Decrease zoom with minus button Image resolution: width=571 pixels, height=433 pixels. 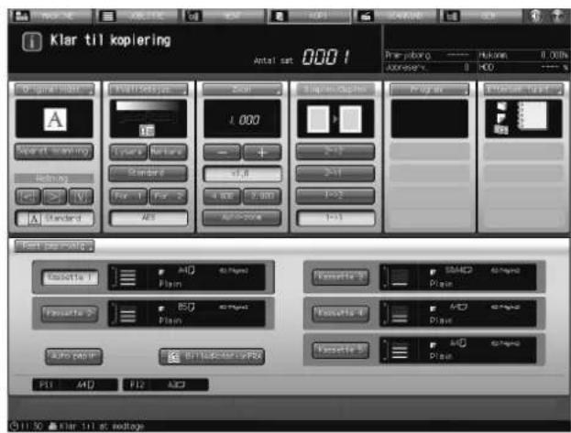(222, 152)
